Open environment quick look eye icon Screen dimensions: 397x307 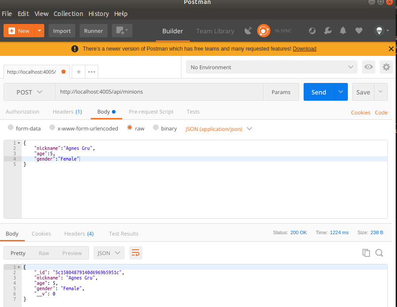click(x=368, y=67)
